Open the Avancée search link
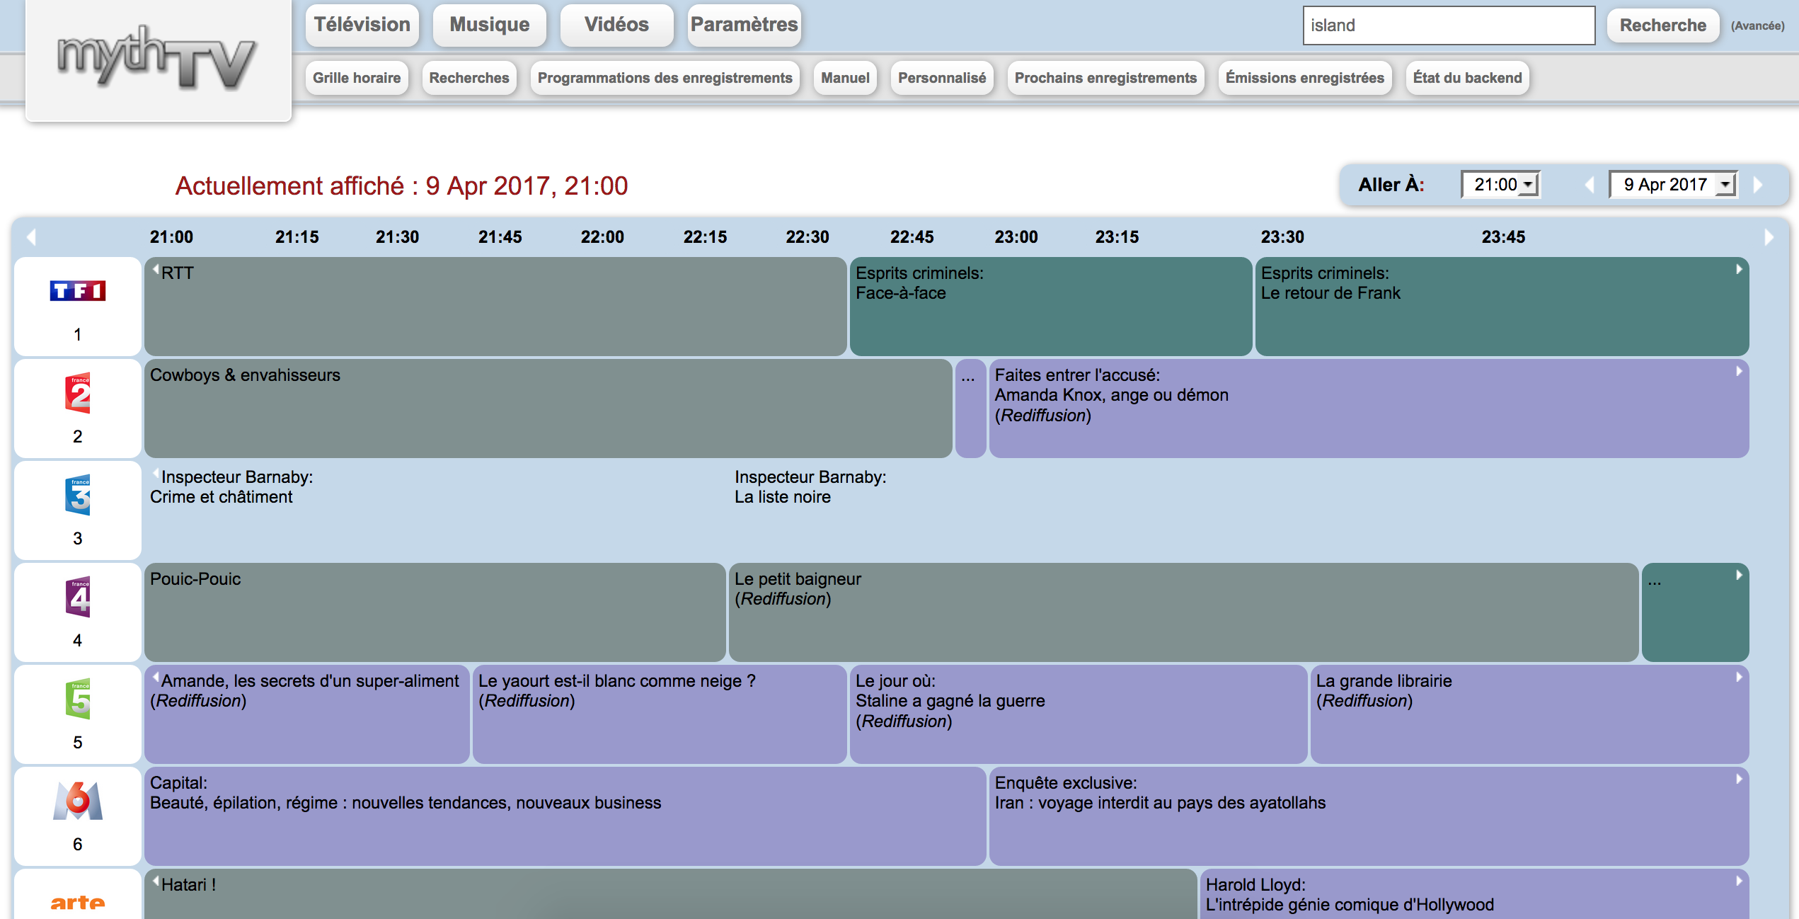Screen dimensions: 1799x919 coord(1758,25)
